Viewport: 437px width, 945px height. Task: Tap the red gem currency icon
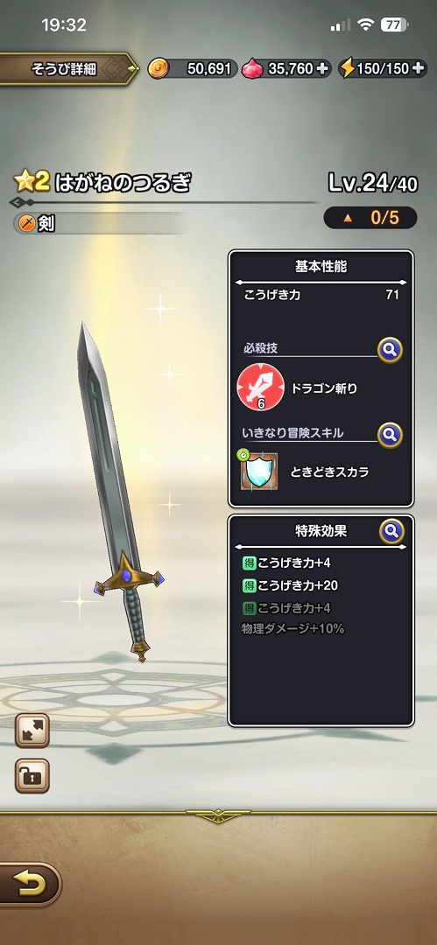[x=252, y=69]
